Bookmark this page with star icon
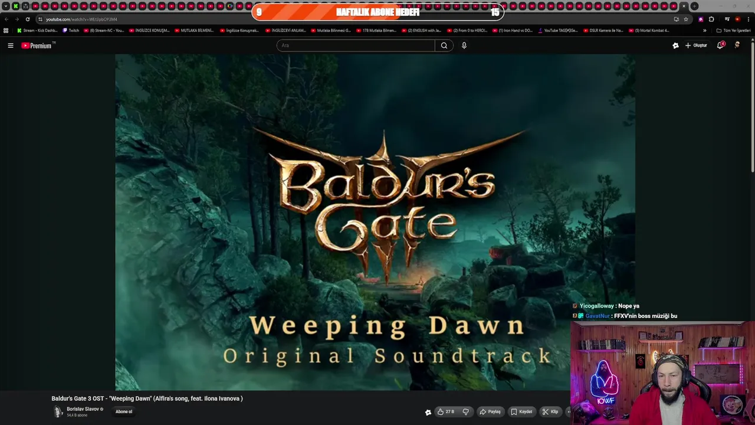Screen dimensions: 755x425 [x=685, y=19]
